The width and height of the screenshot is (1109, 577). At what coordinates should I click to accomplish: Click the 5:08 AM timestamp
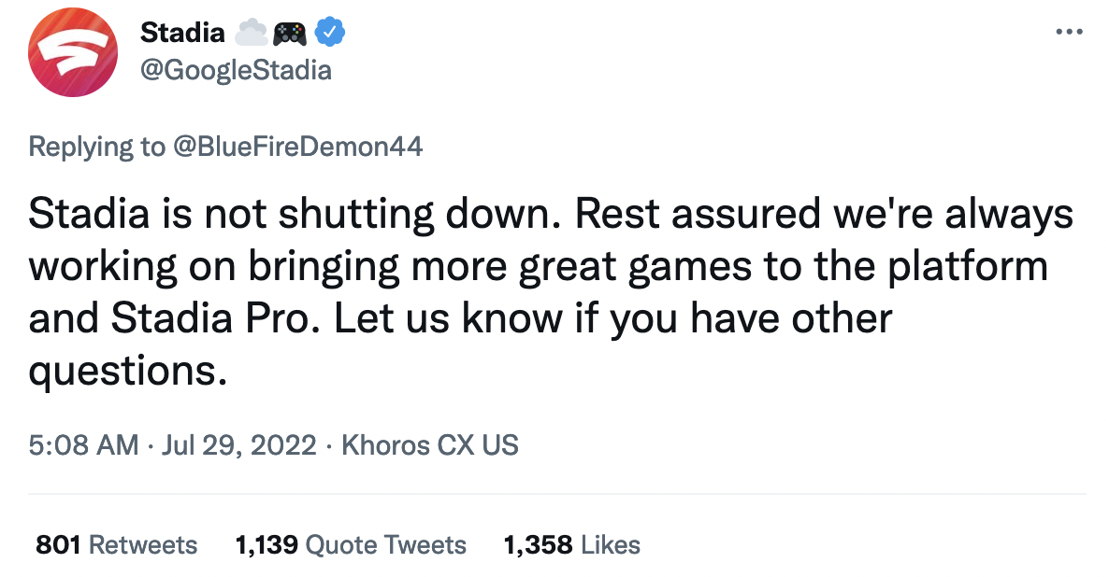coord(83,444)
